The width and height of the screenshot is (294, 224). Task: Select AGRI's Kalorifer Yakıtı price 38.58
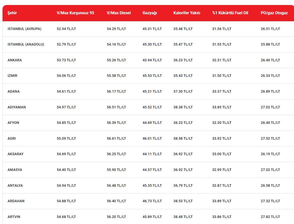[x=183, y=138]
